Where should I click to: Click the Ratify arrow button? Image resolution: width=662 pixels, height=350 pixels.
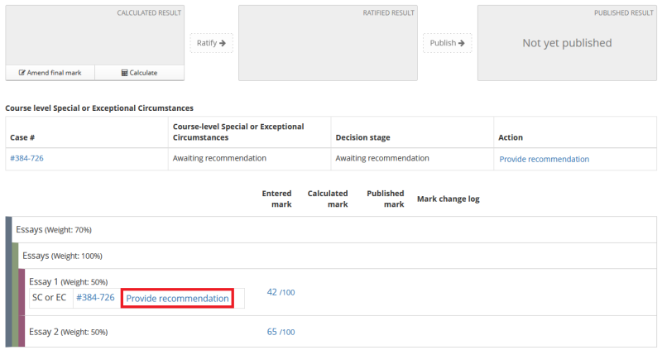(x=211, y=43)
